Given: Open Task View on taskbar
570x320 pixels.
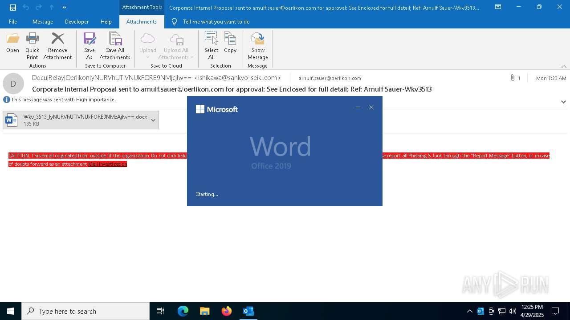Looking at the screenshot, I should tap(160, 311).
